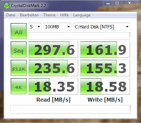The width and height of the screenshot is (141, 123).
Task: Select Seq write result 161.9
Action: click(x=105, y=49)
